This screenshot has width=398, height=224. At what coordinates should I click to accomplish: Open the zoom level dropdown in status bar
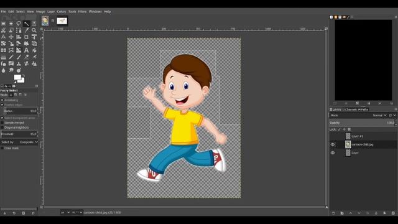[x=77, y=213]
